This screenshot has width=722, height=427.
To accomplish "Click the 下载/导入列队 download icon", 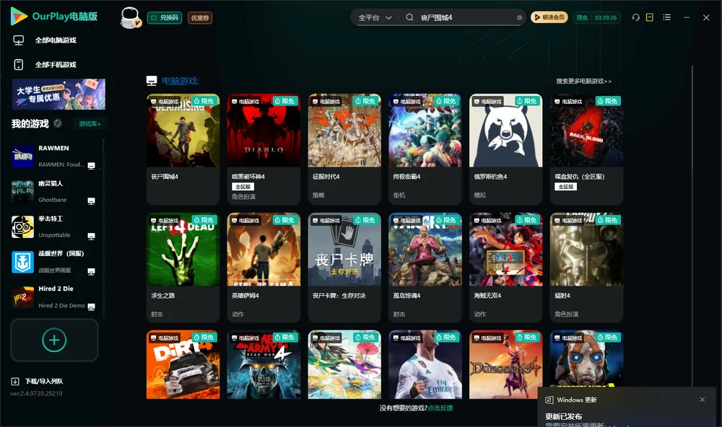I will point(15,382).
